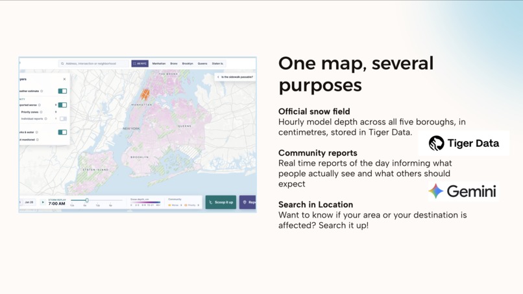Click the Gemini sparkle logo
Screen dimensions: 523x294
(x=435, y=191)
